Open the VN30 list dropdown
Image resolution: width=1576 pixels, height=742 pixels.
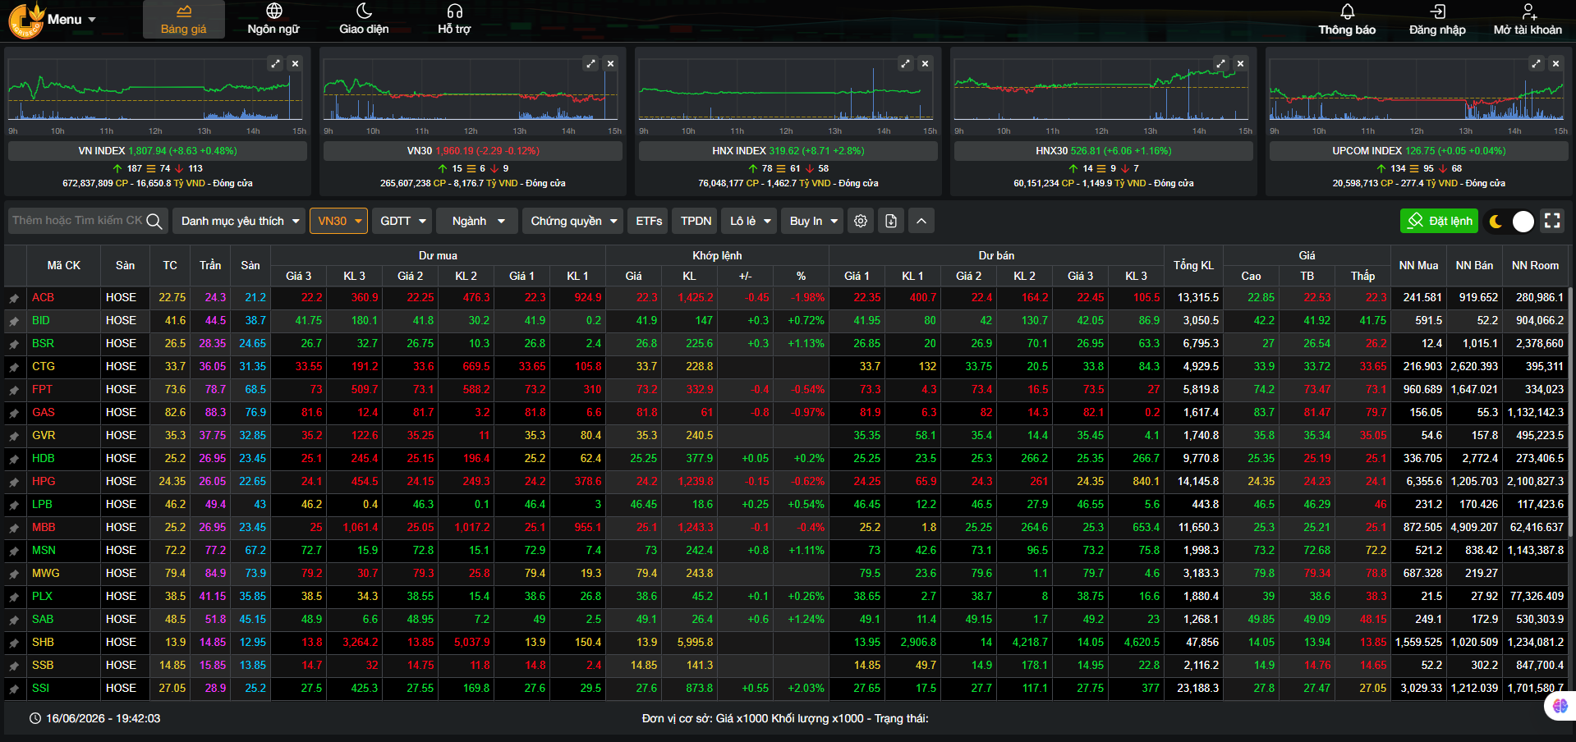click(338, 221)
